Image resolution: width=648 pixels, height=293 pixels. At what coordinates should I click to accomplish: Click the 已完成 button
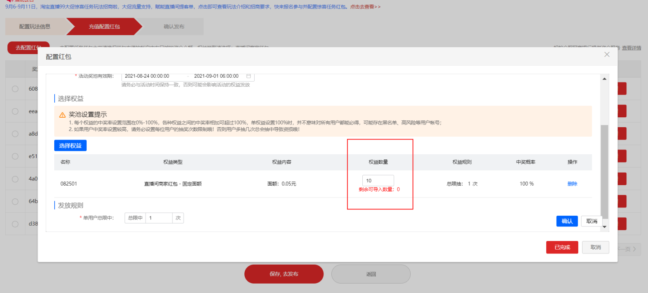pos(562,247)
